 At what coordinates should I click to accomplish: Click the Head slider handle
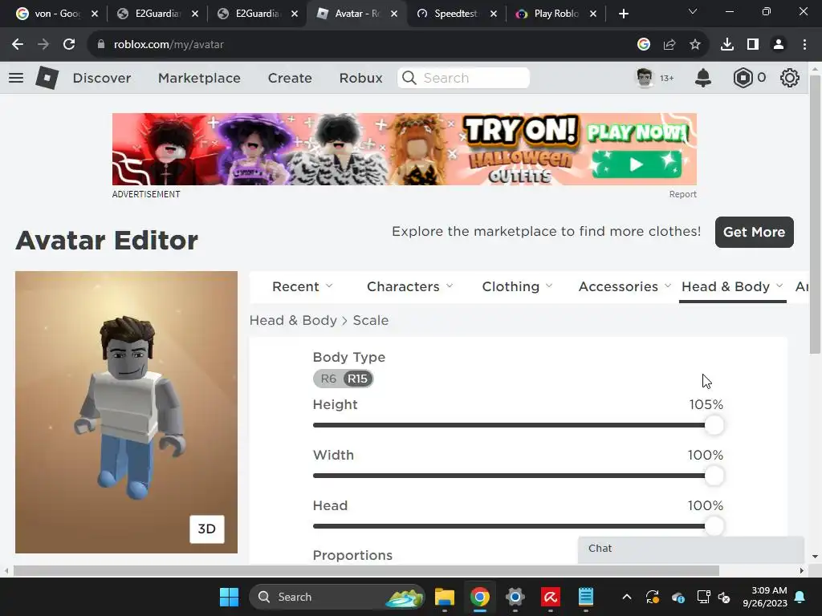tap(714, 526)
